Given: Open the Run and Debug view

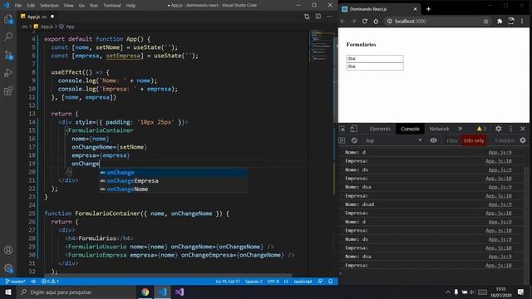Looking at the screenshot, I should click(x=8, y=73).
